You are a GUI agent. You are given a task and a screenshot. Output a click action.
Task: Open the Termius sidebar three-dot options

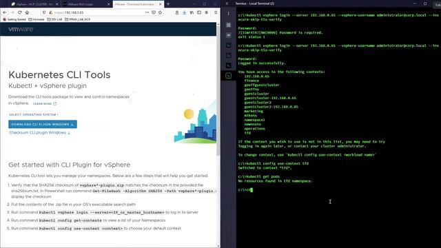(228, 14)
